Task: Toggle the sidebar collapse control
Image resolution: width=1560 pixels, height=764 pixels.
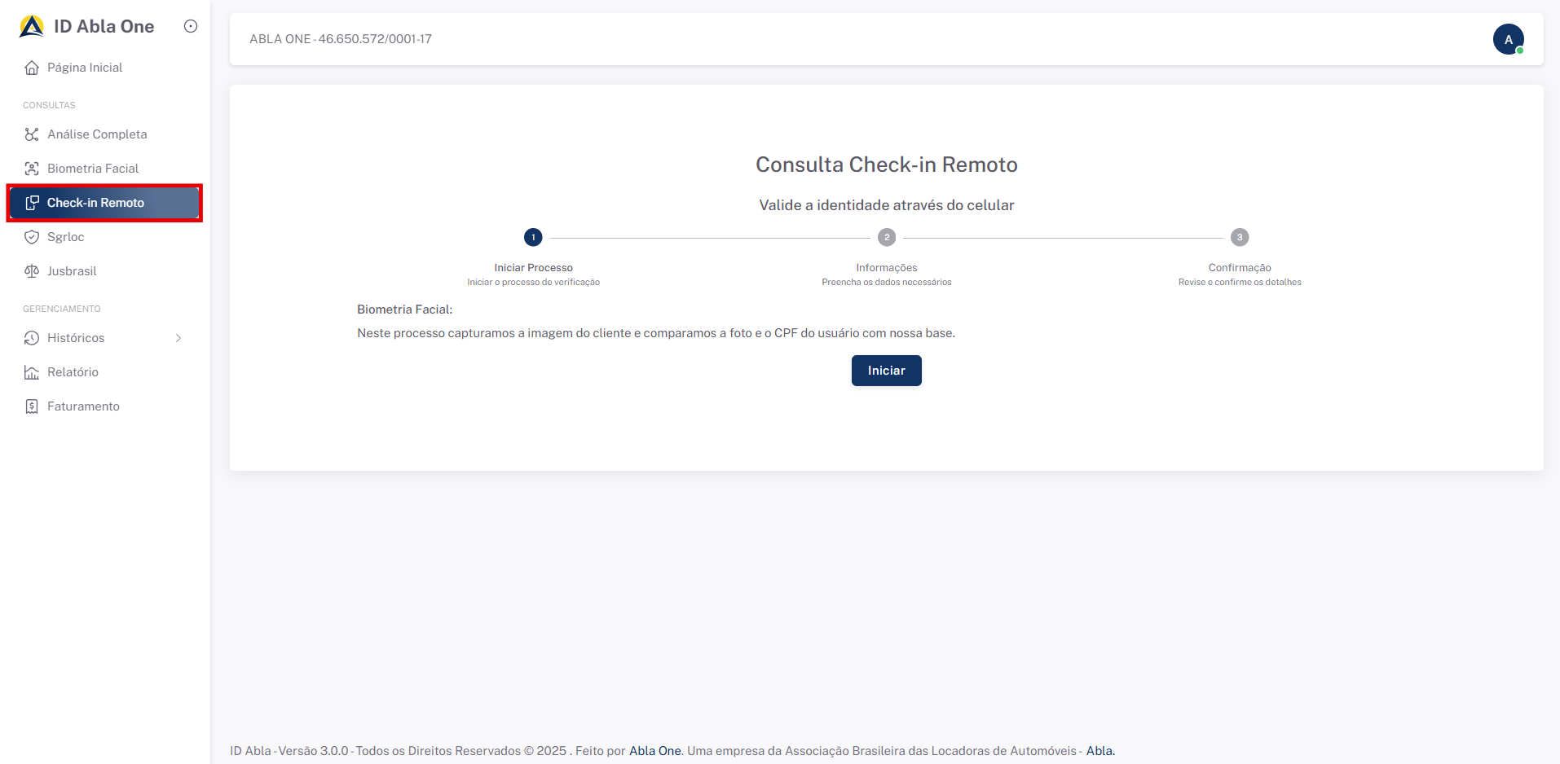Action: [x=190, y=26]
